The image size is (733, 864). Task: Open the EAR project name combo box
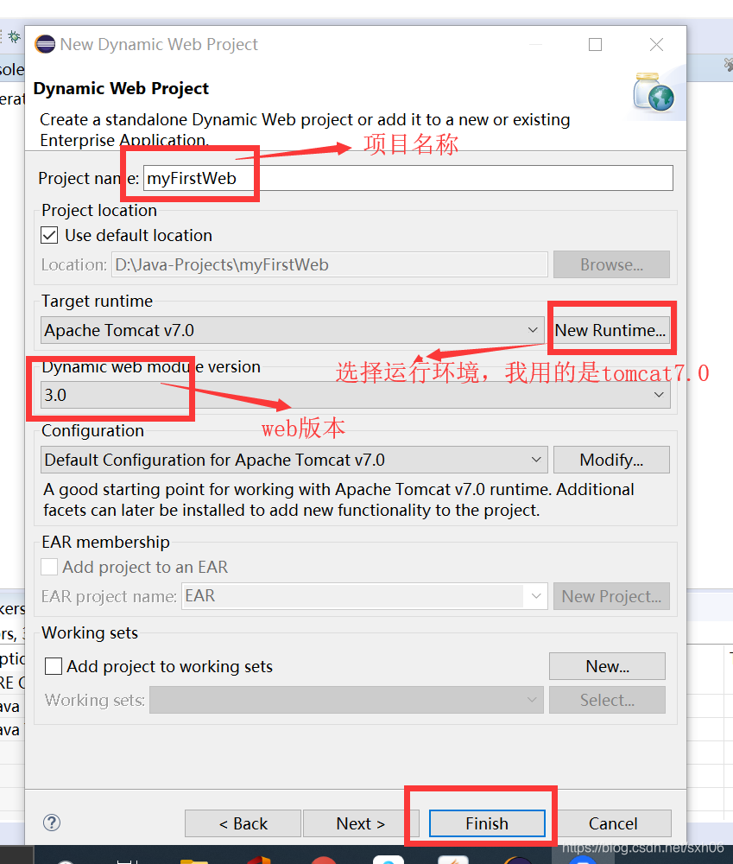point(364,596)
